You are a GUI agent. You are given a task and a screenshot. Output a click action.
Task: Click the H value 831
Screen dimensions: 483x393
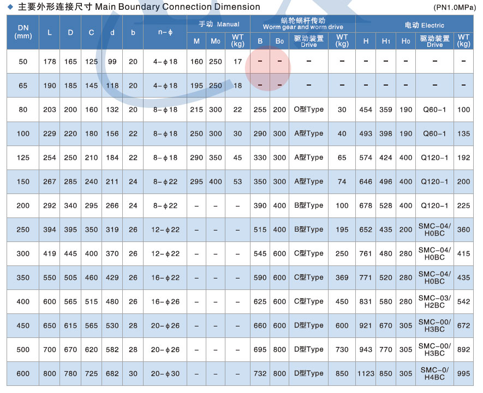(366, 301)
